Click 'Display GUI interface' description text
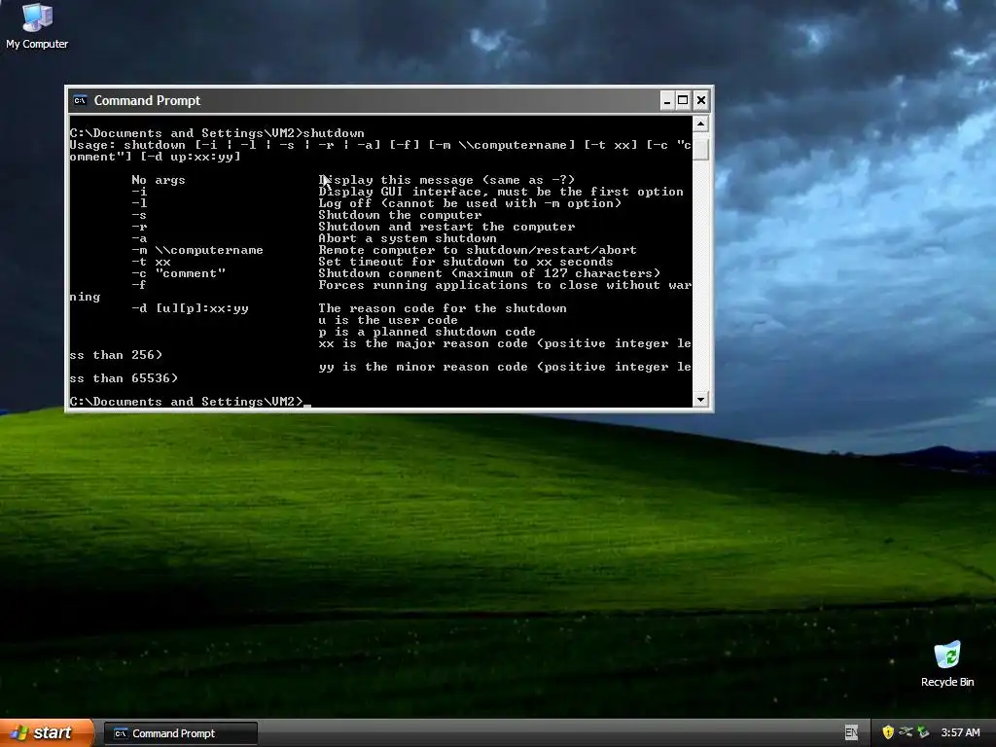This screenshot has width=996, height=747. 501,192
